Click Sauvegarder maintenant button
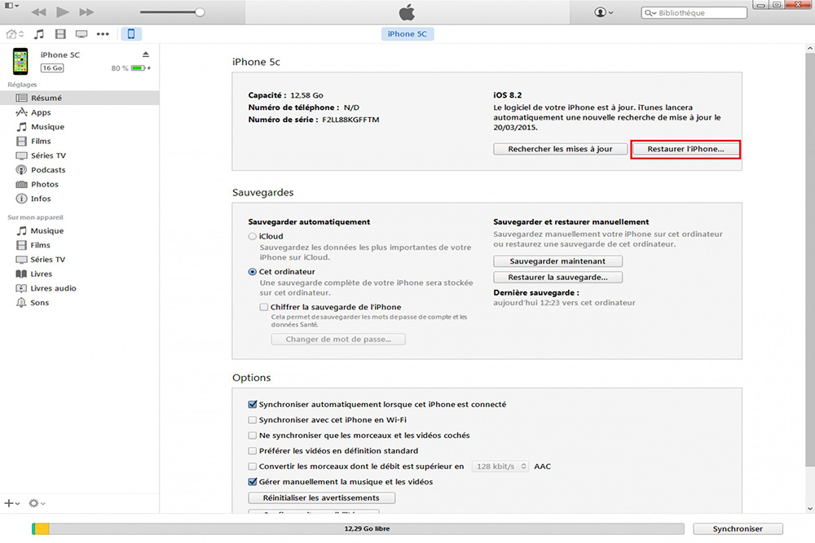 [x=557, y=261]
